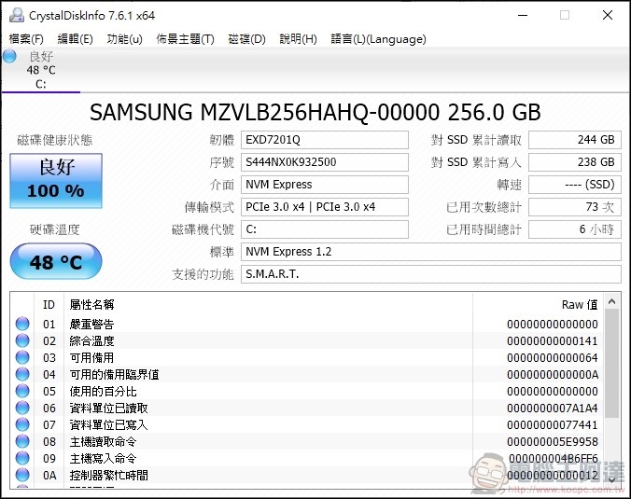Click the transfer mode field PCIe 3.0 x4
The image size is (631, 499).
point(325,207)
